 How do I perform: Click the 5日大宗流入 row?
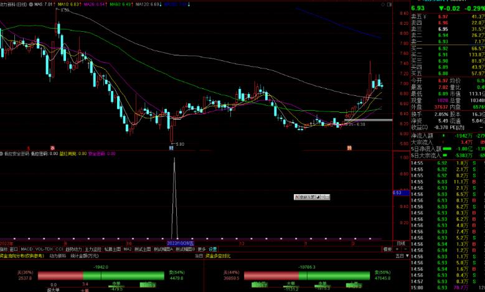(448, 155)
